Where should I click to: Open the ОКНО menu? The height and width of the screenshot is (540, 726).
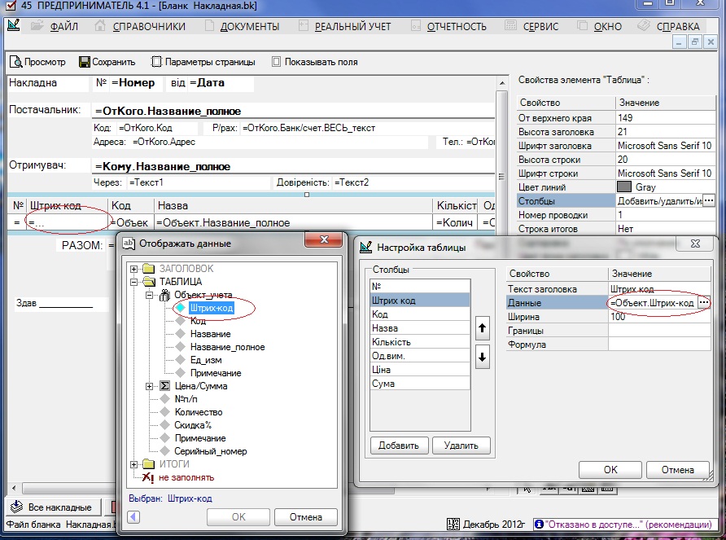click(x=607, y=27)
